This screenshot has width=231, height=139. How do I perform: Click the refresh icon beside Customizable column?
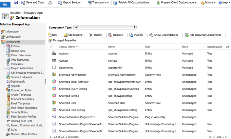tap(227, 47)
